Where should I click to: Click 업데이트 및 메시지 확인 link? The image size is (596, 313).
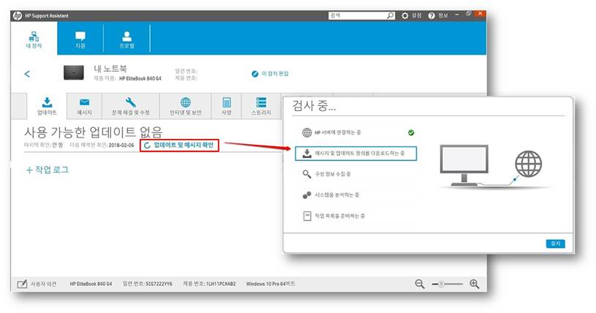coord(184,145)
